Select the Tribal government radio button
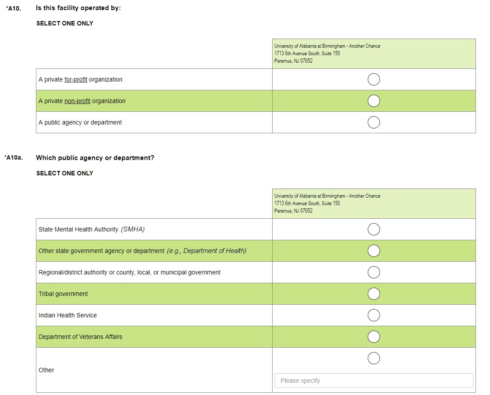The image size is (490, 395). click(x=374, y=294)
